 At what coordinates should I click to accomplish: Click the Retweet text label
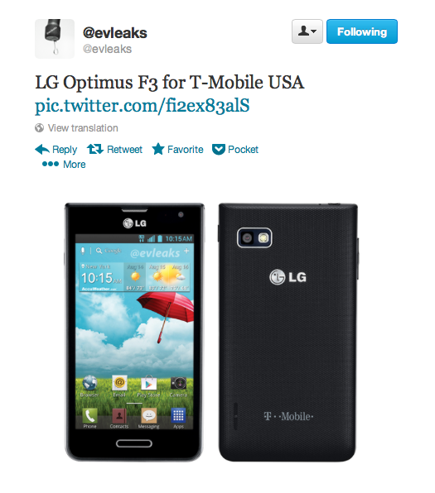click(x=125, y=150)
